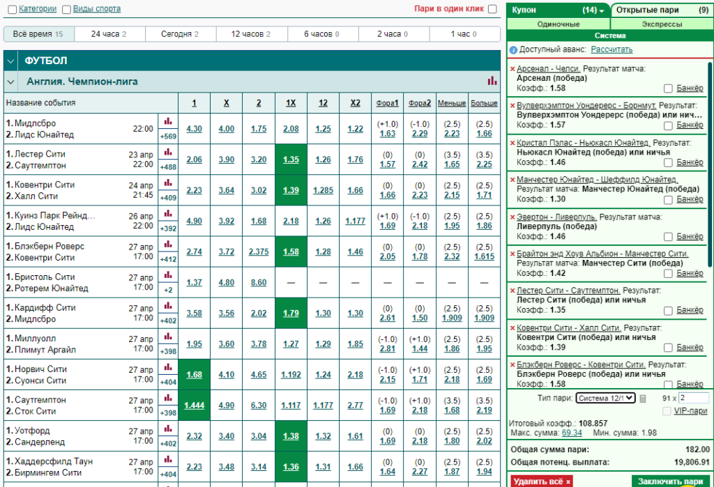Screen dimensions: 714x487
Task: Filter events by Сегодня
Action: [181, 34]
